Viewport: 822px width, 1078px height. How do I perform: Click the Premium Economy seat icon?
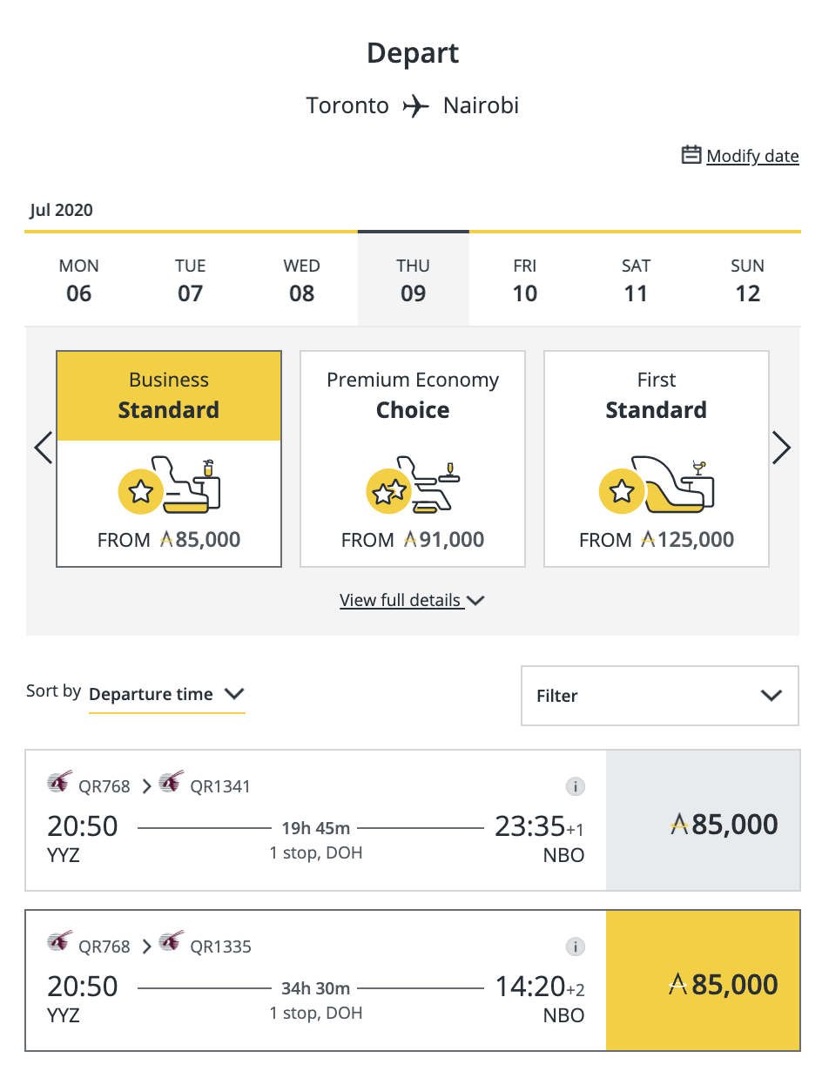point(413,485)
